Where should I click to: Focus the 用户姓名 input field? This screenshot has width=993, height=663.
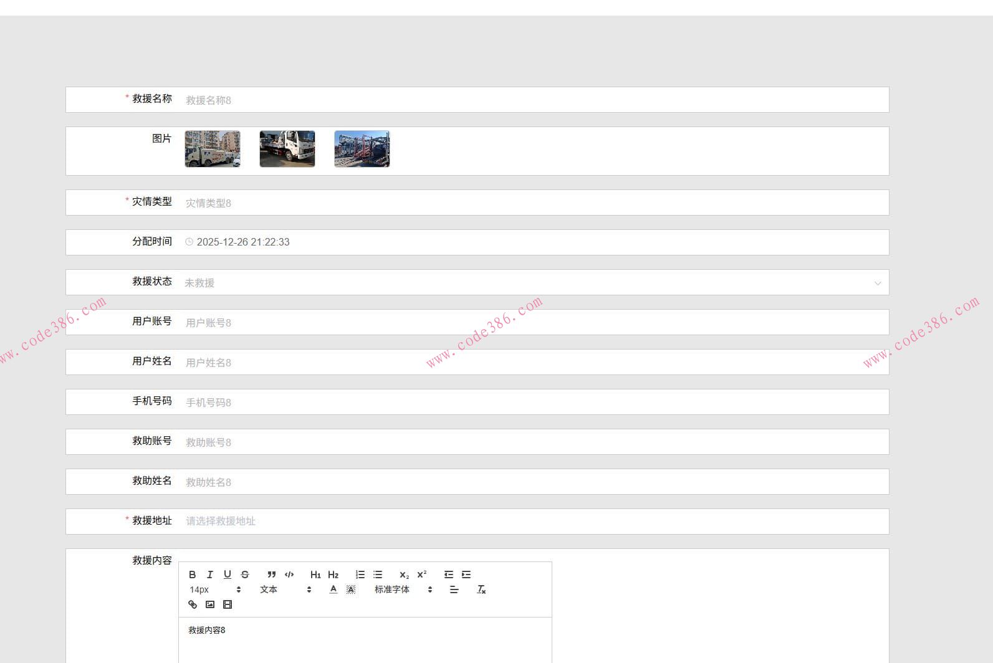point(534,362)
